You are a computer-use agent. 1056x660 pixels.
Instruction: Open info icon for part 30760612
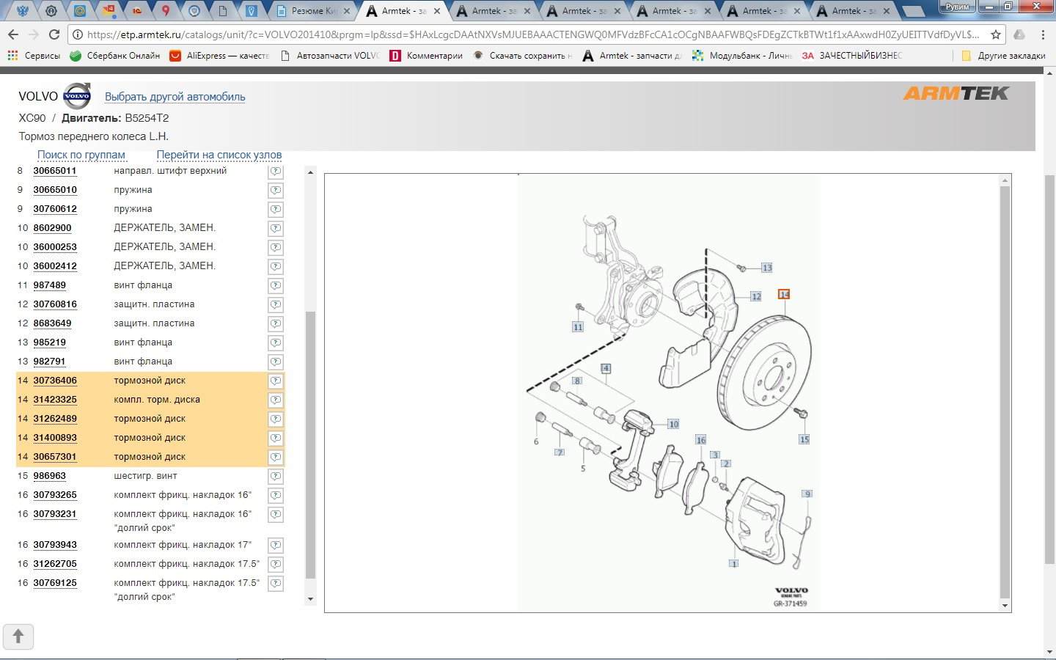(276, 209)
